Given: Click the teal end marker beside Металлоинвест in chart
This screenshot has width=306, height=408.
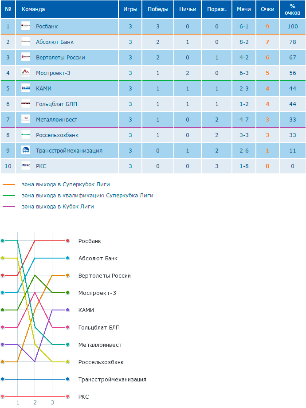Looking at the screenshot, I should [68, 345].
